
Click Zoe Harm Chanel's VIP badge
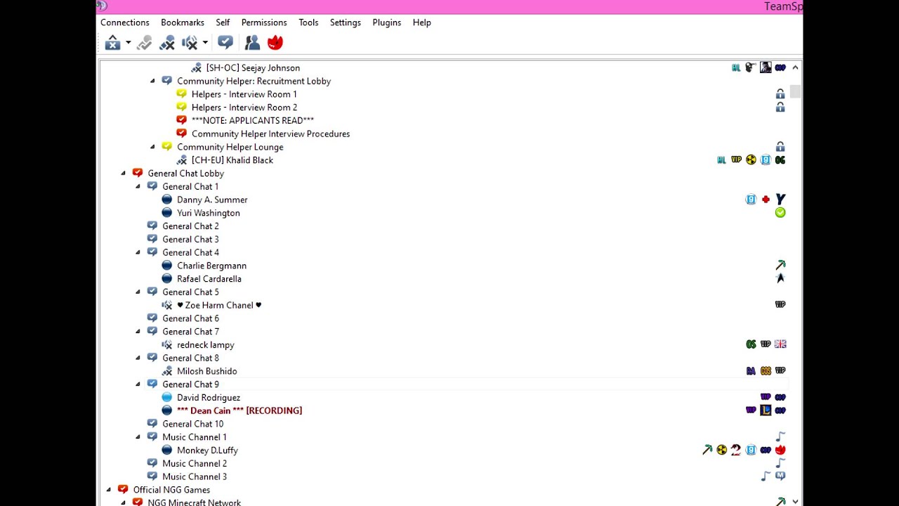tap(780, 305)
